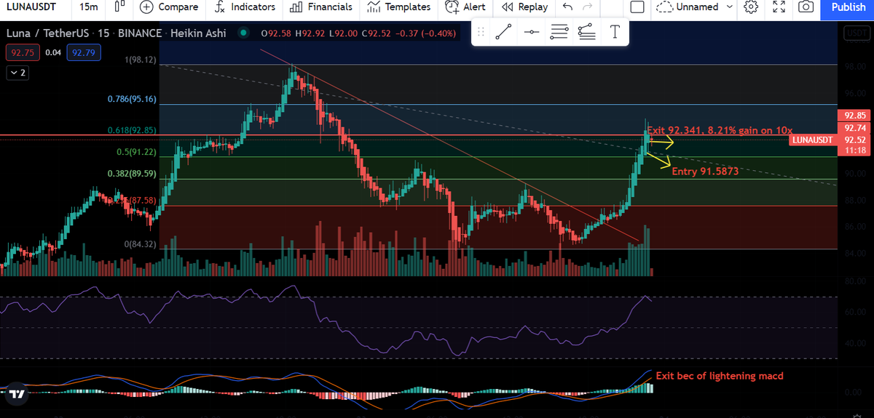Screen dimensions: 874x418
Task: Select the 'Entry 91.5873' text annotation
Action: 705,172
